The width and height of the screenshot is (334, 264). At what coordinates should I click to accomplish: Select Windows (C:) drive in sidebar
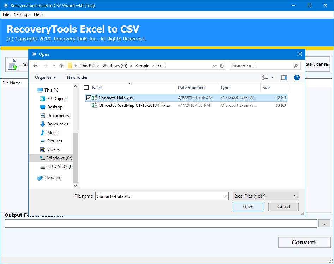point(51,158)
